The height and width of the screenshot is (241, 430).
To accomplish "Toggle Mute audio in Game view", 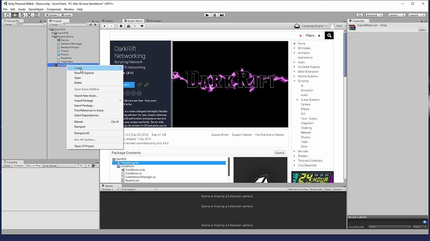I will coord(316,189).
